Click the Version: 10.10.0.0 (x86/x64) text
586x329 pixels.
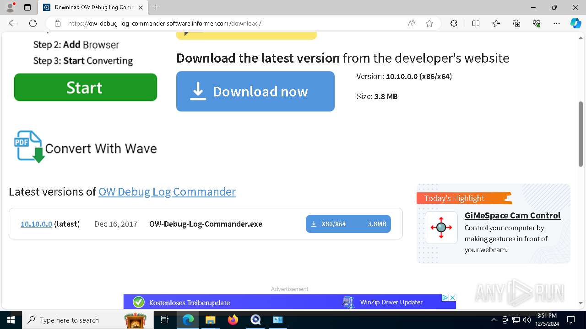404,76
